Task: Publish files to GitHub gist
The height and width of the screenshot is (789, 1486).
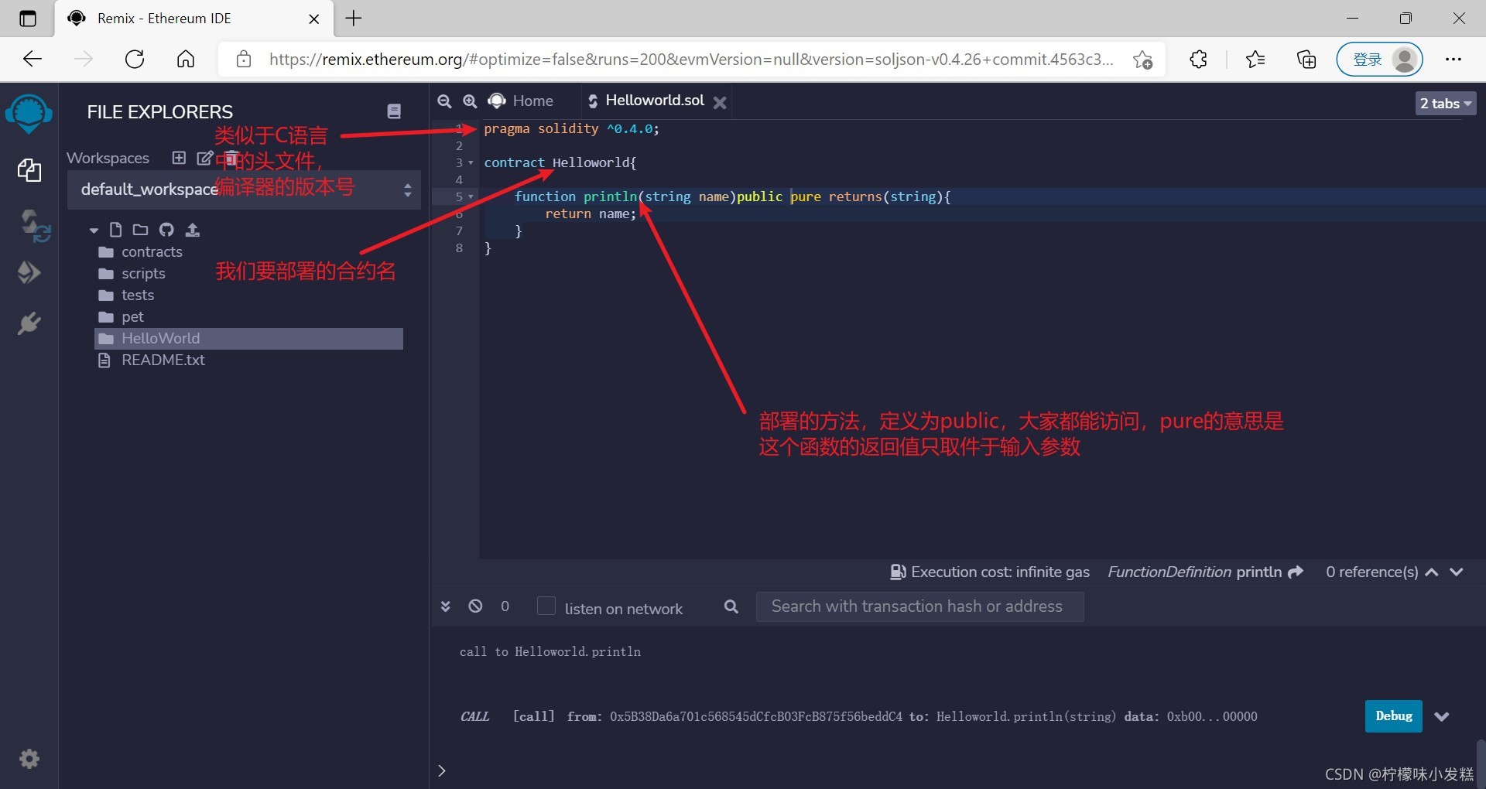Action: (x=166, y=230)
